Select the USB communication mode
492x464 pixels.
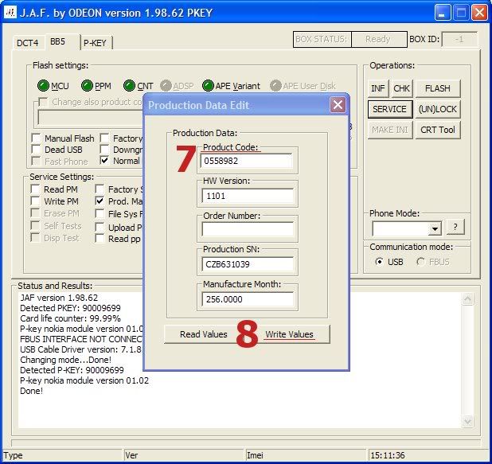380,262
